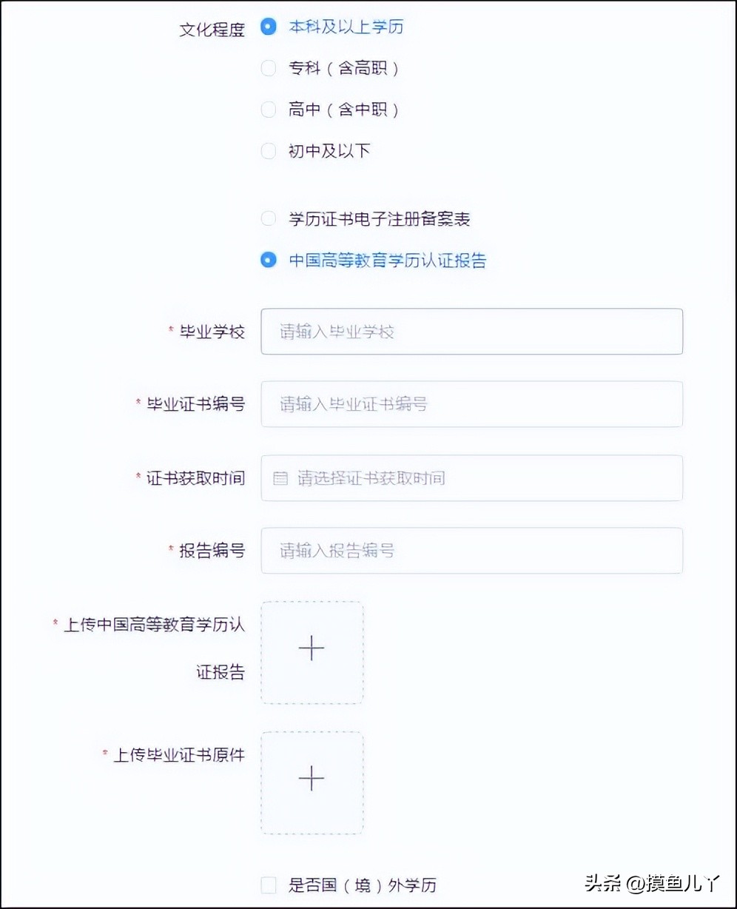This screenshot has width=737, height=909.
Task: Click the 上传毕业证书原件 label text
Action: coord(178,754)
